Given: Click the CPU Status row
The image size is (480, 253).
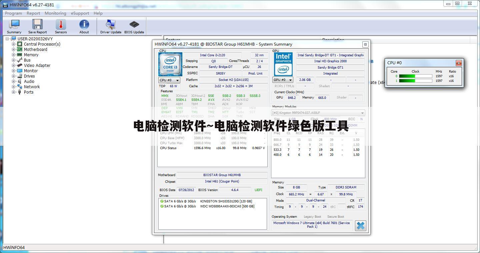Looking at the screenshot, I should click(x=212, y=148).
